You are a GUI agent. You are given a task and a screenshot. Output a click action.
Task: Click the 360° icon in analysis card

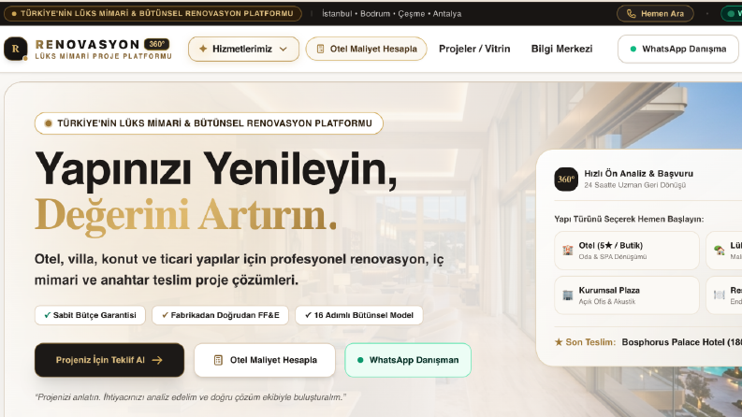pyautogui.click(x=566, y=180)
